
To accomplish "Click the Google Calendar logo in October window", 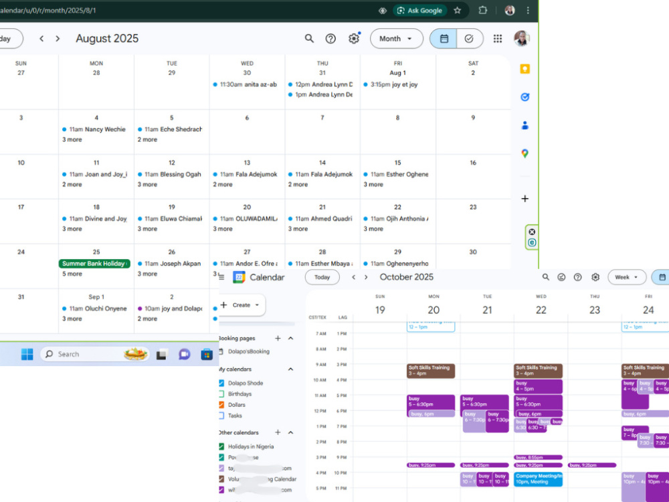I will click(240, 278).
